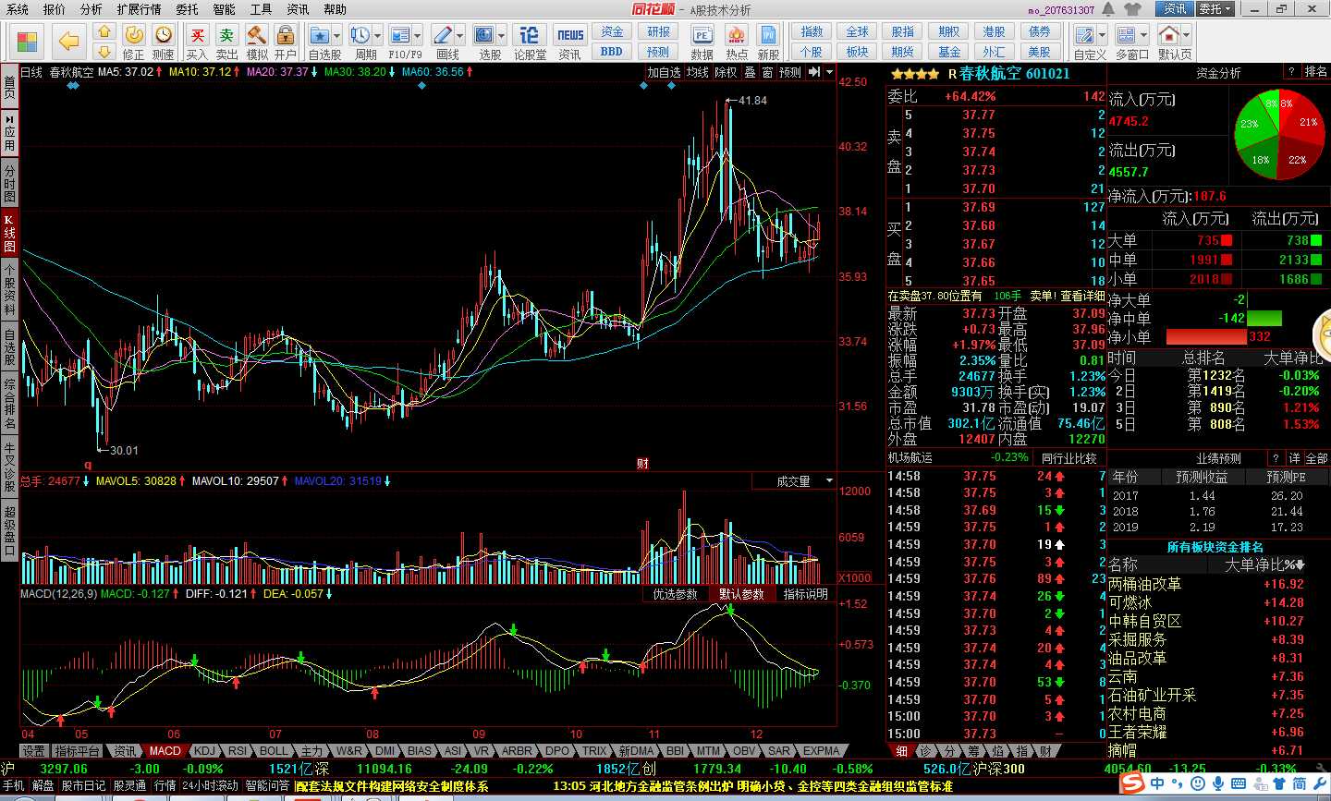This screenshot has width=1331, height=801.
Task: Toggle 除权 ex-rights adjustment
Action: (x=727, y=72)
